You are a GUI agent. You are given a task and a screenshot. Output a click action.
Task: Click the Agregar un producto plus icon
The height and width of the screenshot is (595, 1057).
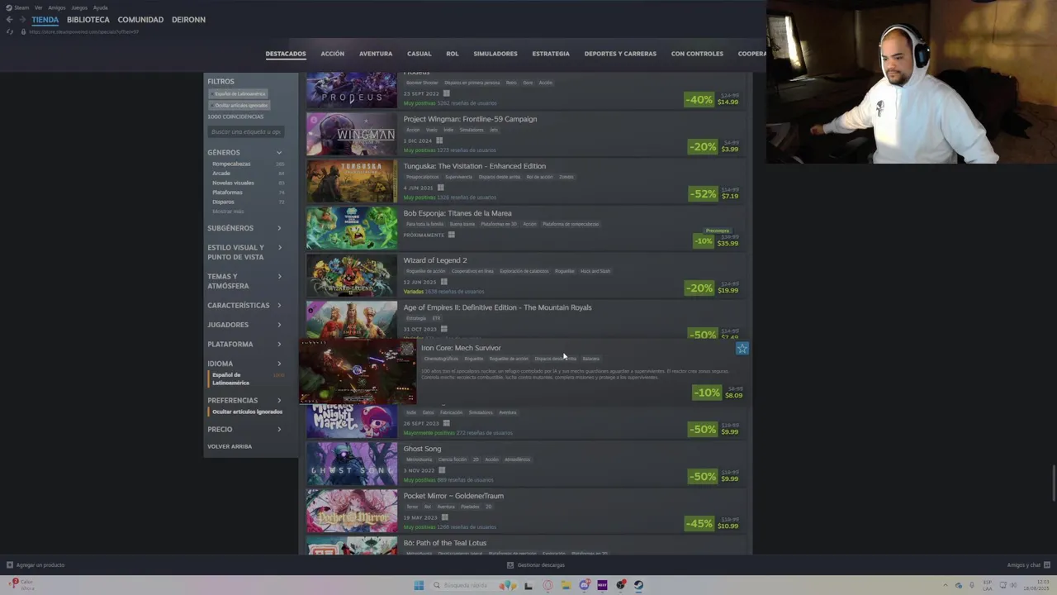[x=10, y=565]
